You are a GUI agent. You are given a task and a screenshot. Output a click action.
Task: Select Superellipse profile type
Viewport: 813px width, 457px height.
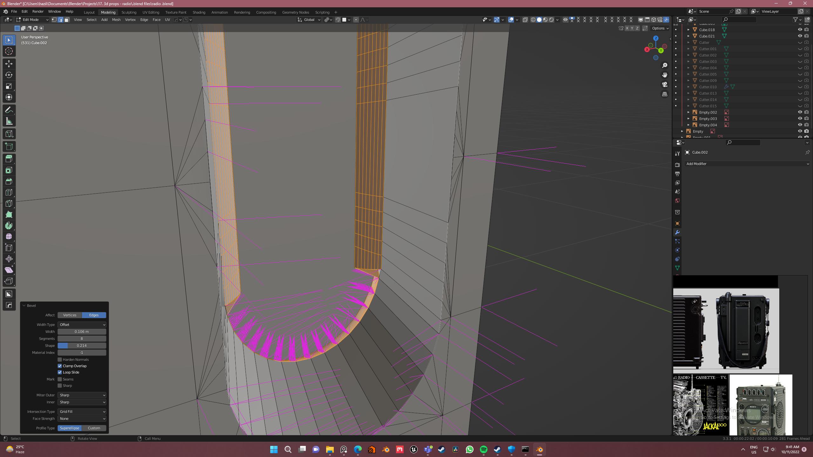(70, 428)
